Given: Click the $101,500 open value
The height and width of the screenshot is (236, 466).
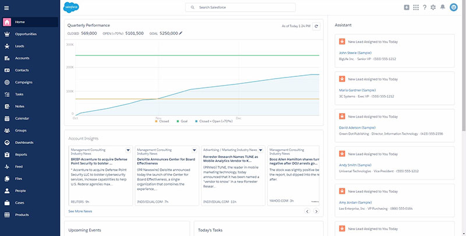Looking at the screenshot, I should click(135, 33).
